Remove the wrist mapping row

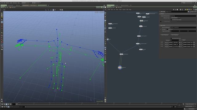pos(161,46)
